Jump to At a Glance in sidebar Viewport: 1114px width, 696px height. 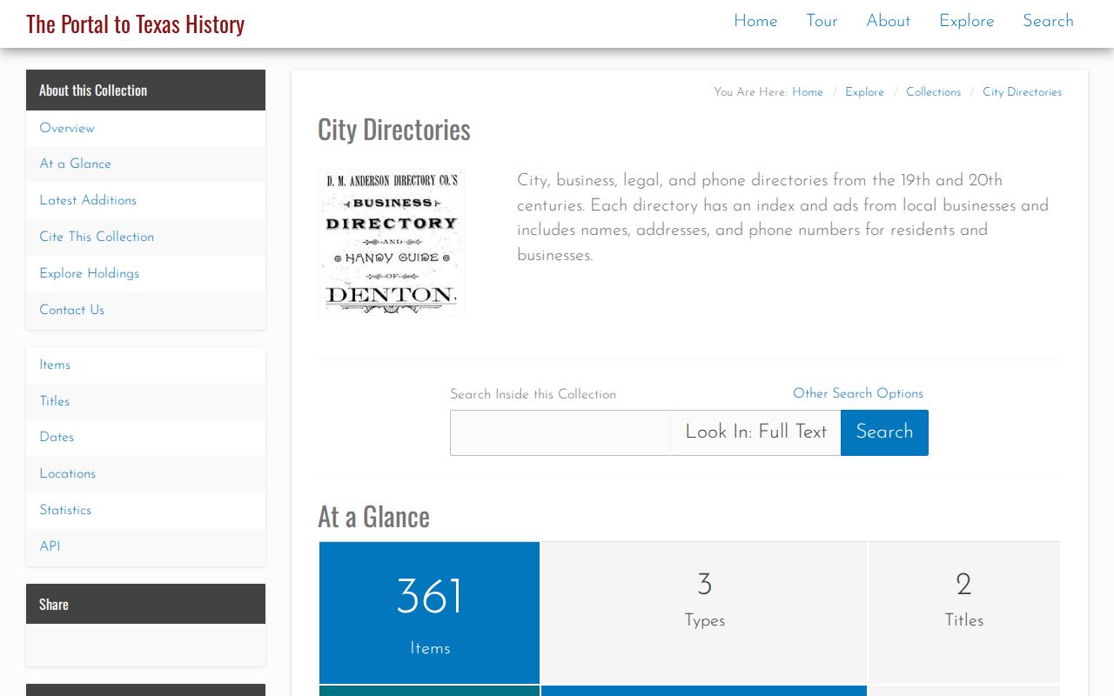pos(145,164)
